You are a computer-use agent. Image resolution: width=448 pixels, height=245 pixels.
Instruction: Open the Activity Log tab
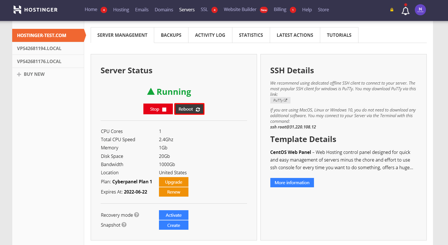click(210, 35)
